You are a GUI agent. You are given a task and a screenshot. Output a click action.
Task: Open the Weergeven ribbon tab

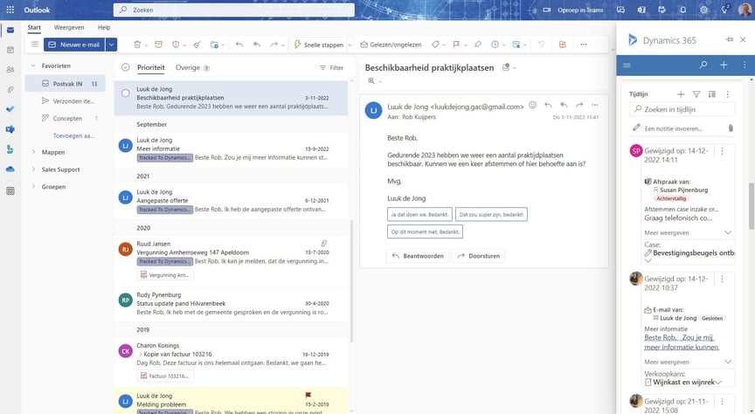[69, 27]
